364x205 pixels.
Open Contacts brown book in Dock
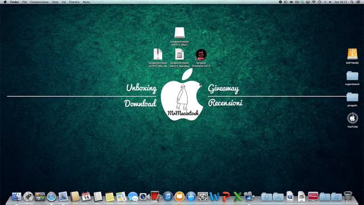pyautogui.click(x=75, y=196)
